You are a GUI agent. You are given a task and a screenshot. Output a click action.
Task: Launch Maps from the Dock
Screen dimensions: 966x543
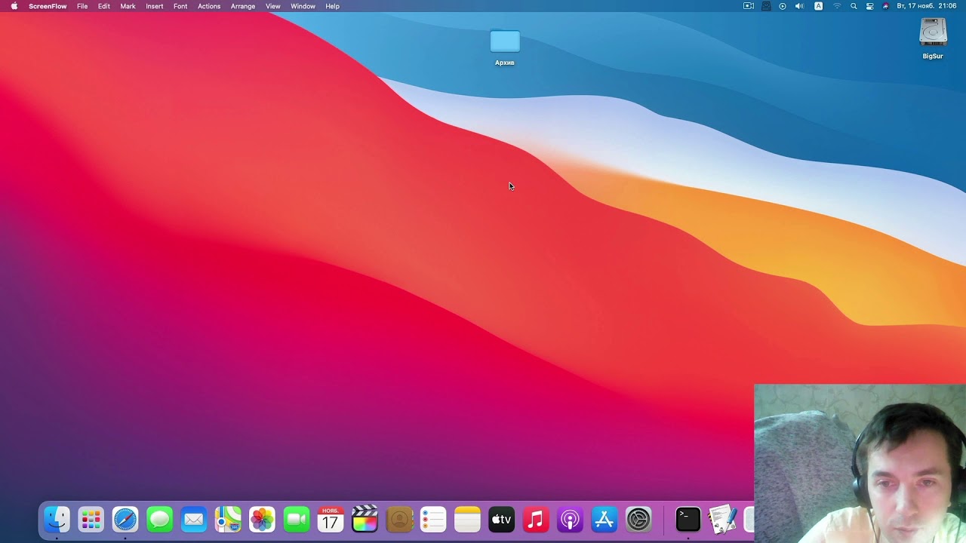[228, 519]
